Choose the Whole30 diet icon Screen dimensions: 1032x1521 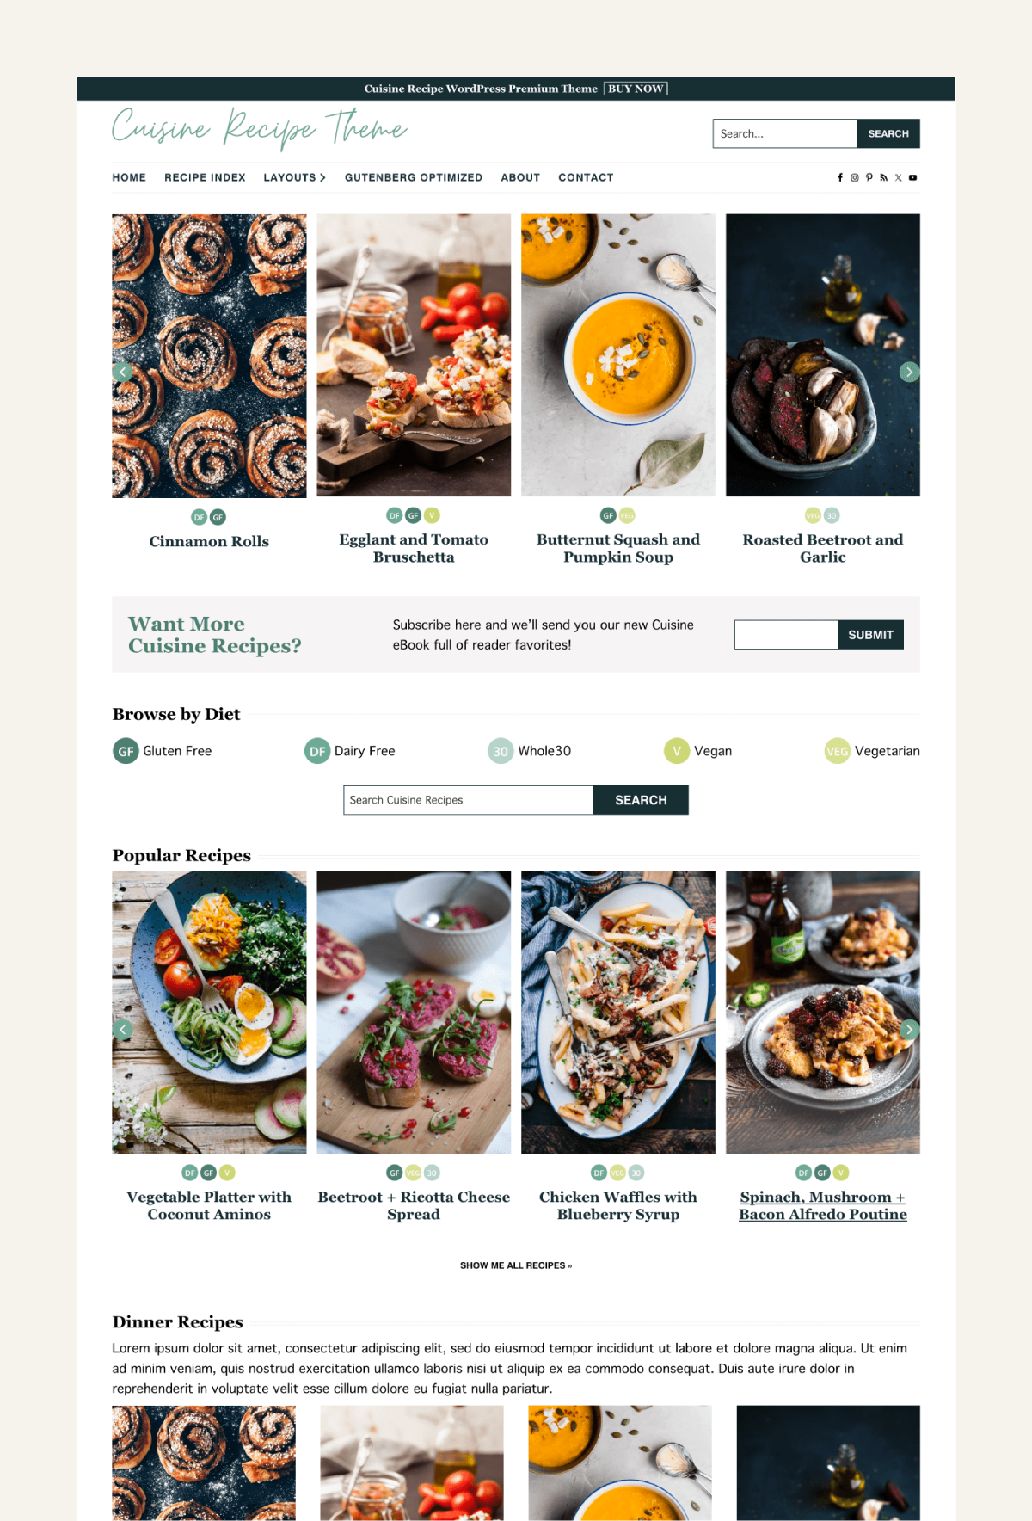point(501,751)
